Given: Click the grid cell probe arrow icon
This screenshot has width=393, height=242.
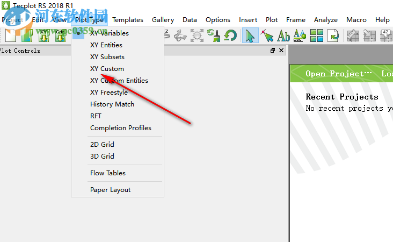Looking at the screenshot, I should pos(369,35).
